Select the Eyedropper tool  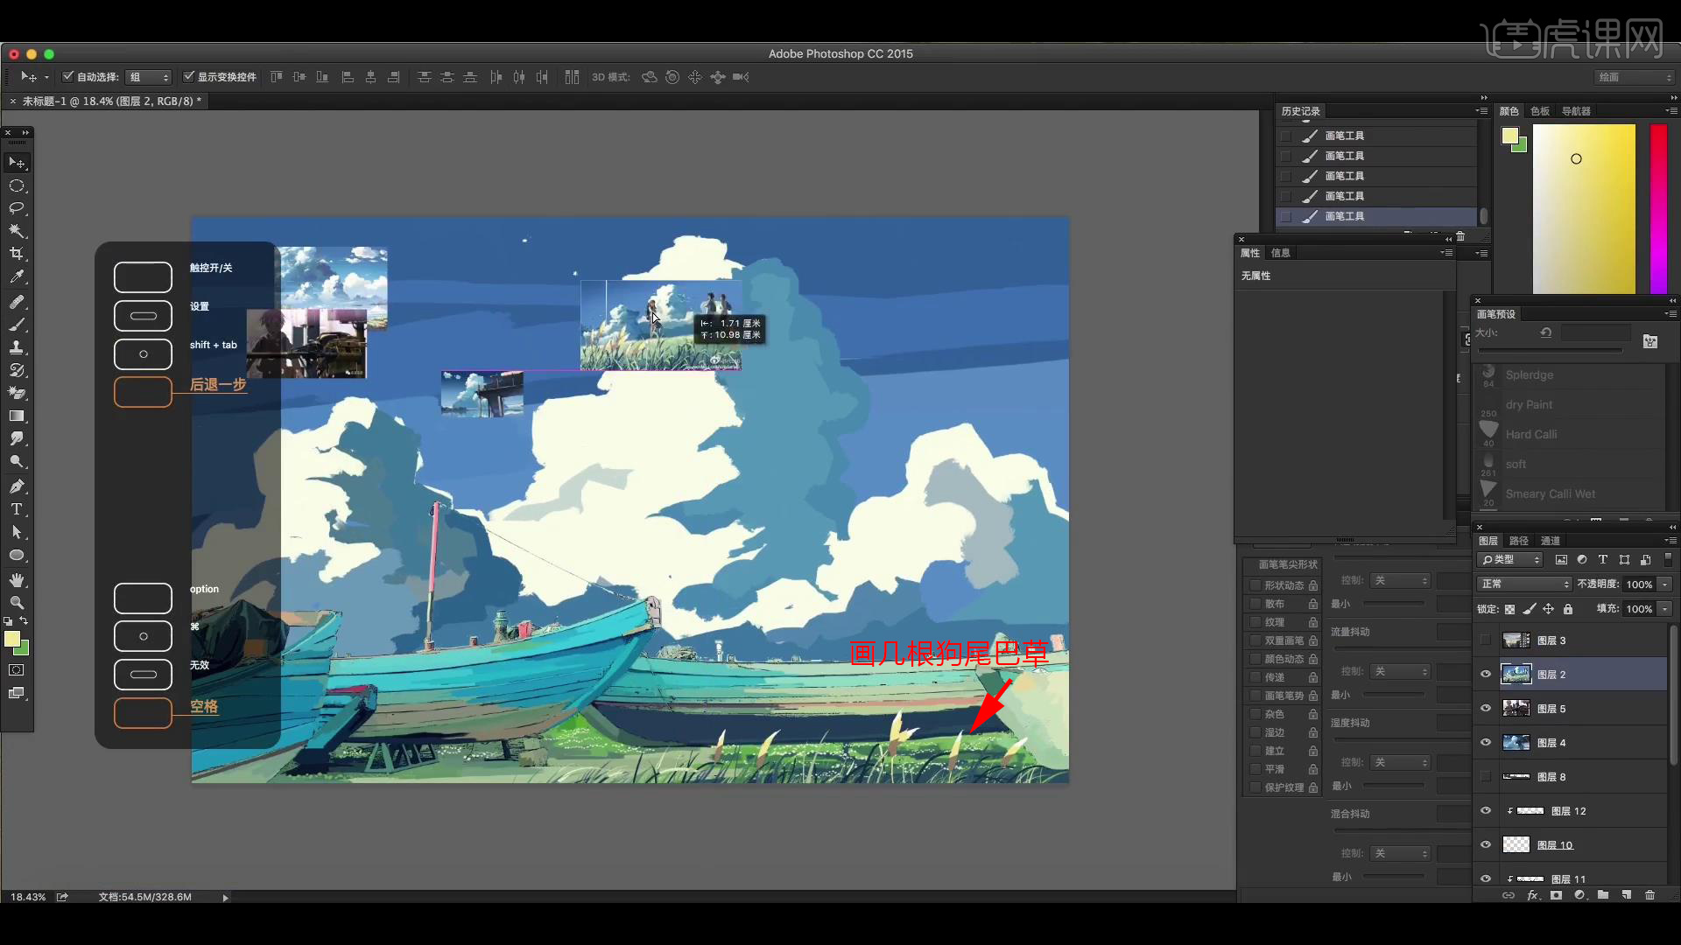pyautogui.click(x=17, y=276)
